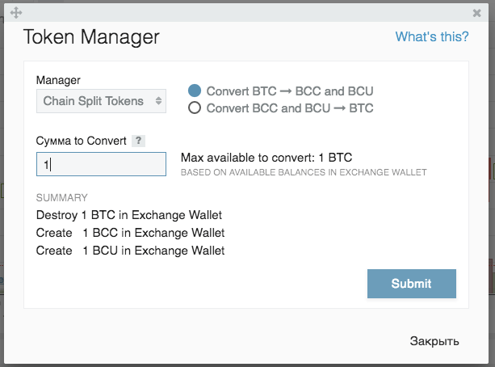Select Convert BTC to BCC and BCU
This screenshot has width=495, height=367.
click(194, 91)
